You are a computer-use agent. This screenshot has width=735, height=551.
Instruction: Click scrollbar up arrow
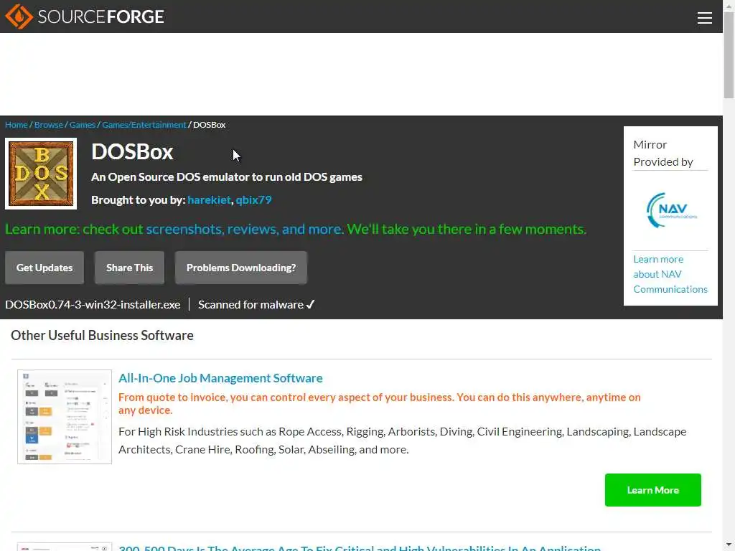(729, 6)
